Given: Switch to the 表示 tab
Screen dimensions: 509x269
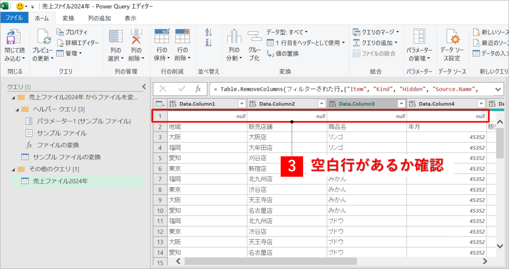Looking at the screenshot, I should [x=131, y=18].
